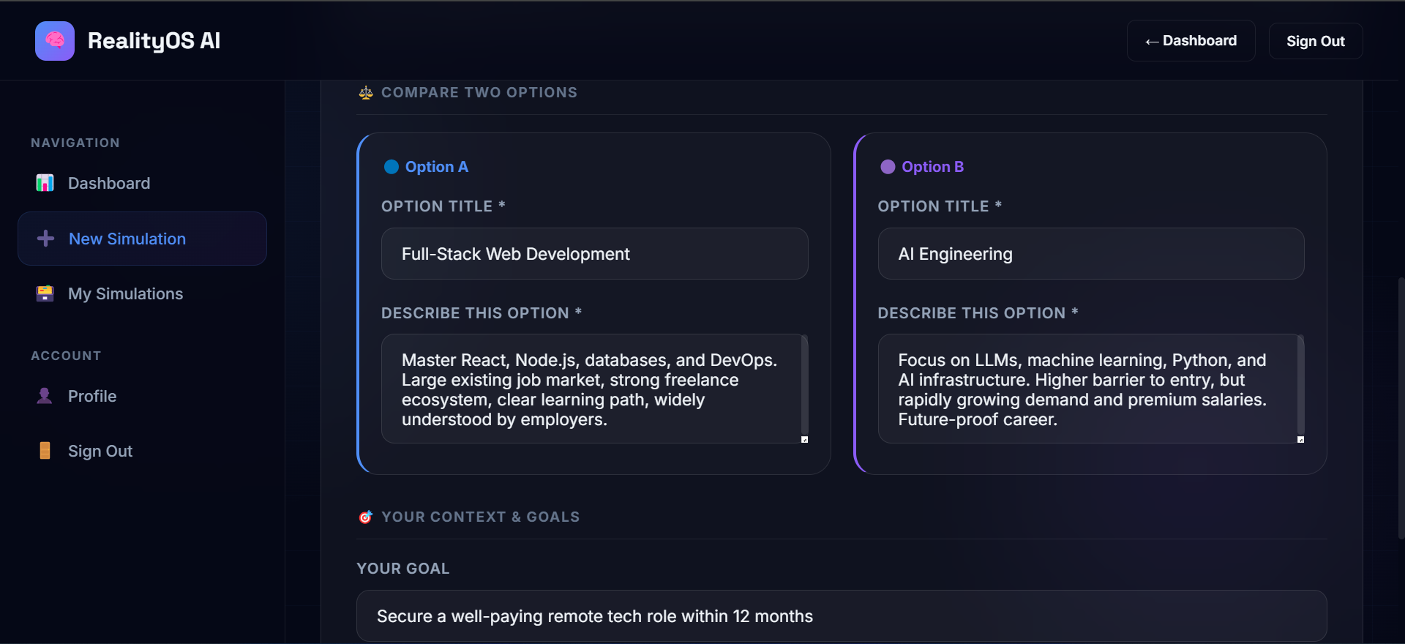Click the scales icon beside Compare Two Options
The height and width of the screenshot is (644, 1405).
click(x=366, y=93)
